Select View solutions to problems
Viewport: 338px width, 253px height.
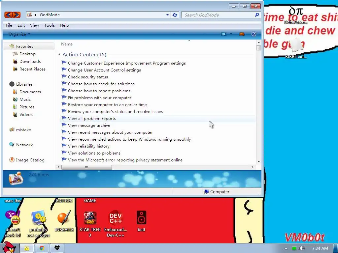[x=94, y=153]
